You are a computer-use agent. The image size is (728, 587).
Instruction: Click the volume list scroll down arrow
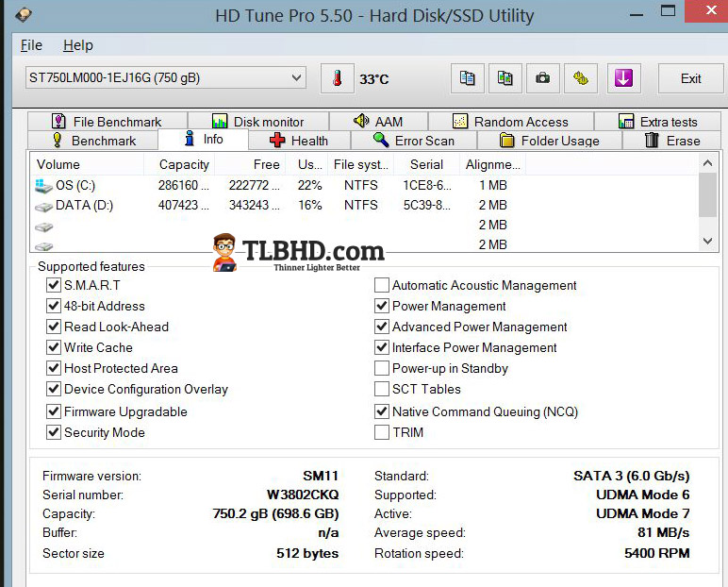[x=707, y=241]
